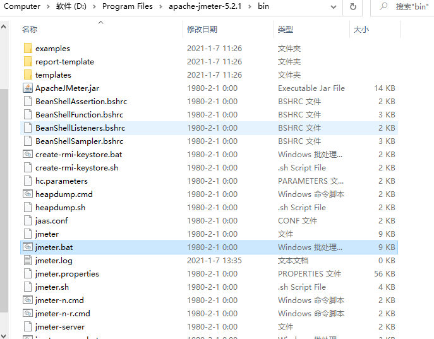Click the CONF 文件 type of jaas.conf
The height and width of the screenshot is (339, 434).
coord(298,221)
